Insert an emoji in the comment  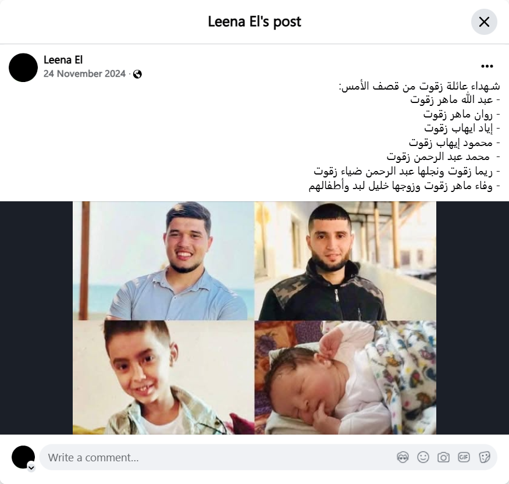[x=423, y=457]
